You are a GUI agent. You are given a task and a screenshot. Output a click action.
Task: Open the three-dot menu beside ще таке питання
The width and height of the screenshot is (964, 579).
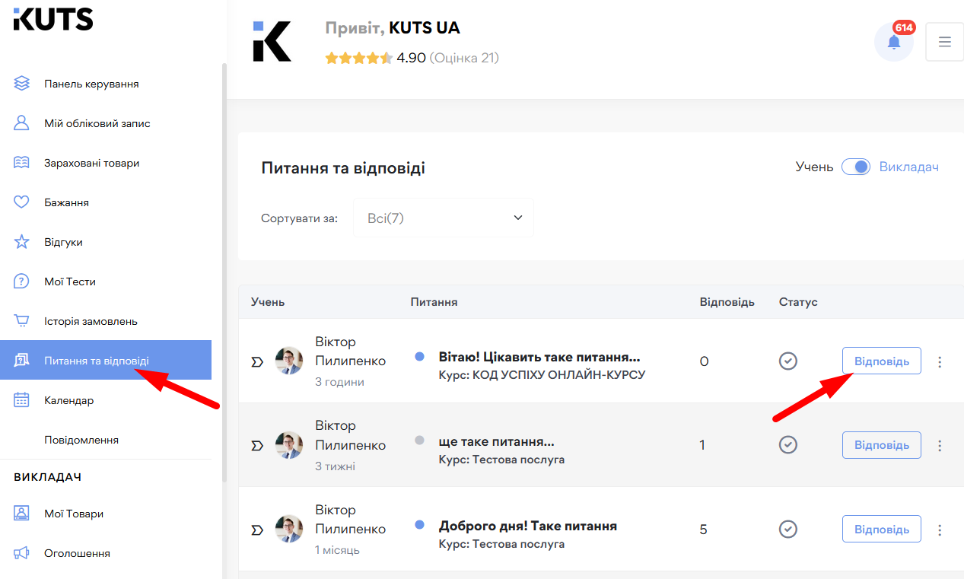(x=940, y=444)
